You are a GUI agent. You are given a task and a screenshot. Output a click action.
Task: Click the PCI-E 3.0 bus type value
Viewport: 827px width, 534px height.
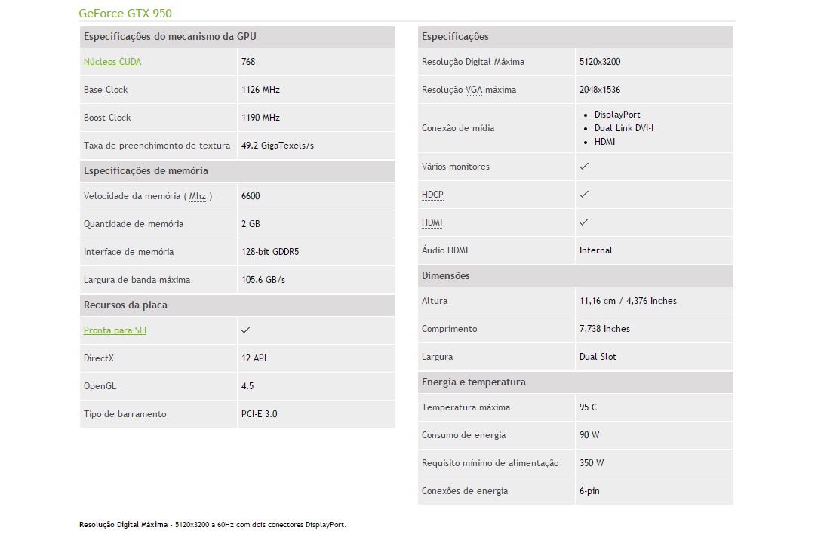(259, 414)
